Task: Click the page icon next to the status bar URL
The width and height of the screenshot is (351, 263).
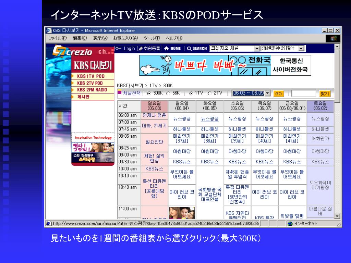Action: pyautogui.click(x=49, y=223)
